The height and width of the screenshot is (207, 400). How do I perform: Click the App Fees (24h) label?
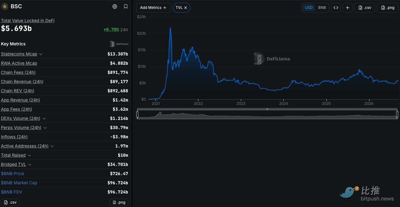point(17,109)
